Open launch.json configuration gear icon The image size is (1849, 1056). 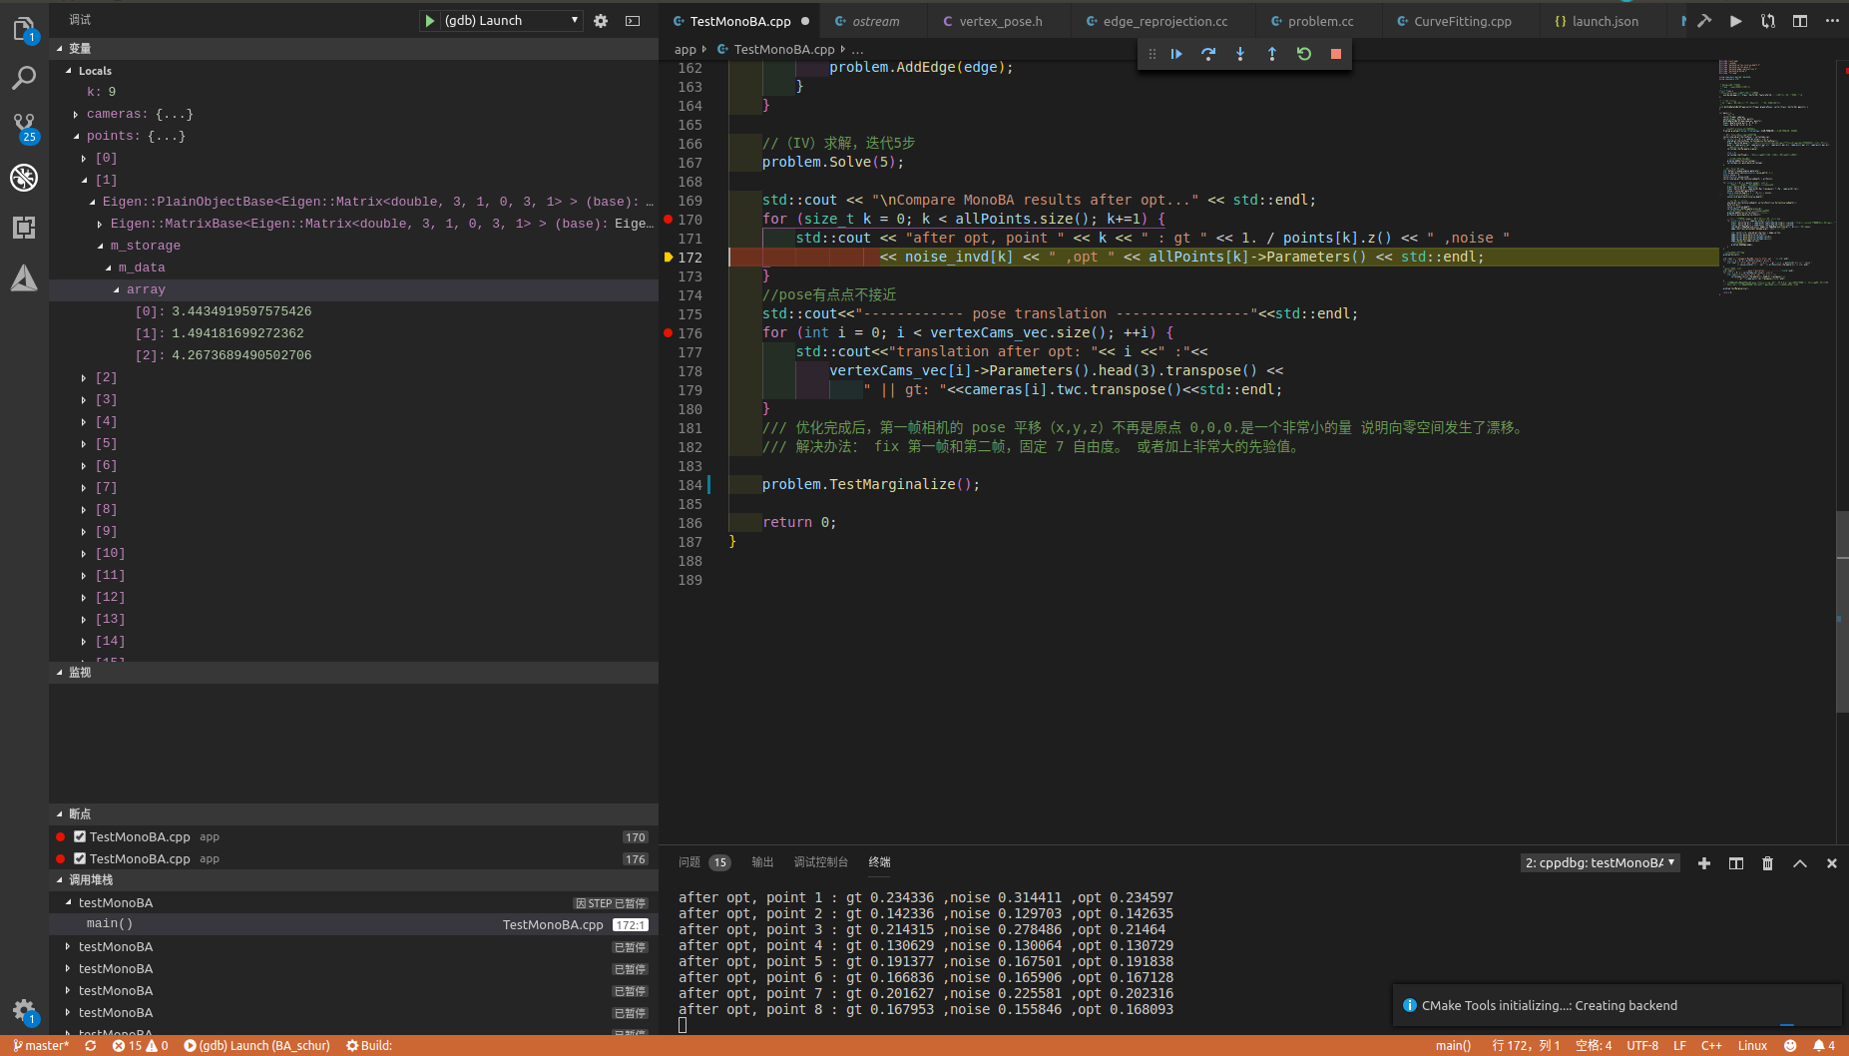click(601, 21)
